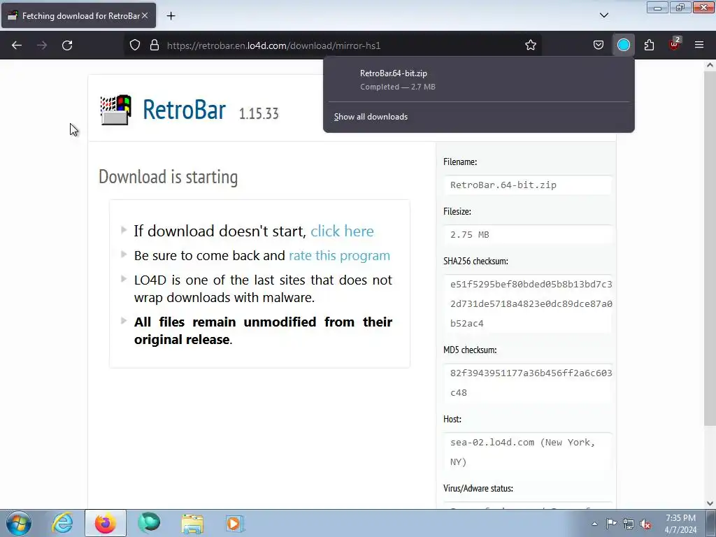This screenshot has width=716, height=537.
Task: Open the Firefox hamburger menu
Action: point(699,45)
